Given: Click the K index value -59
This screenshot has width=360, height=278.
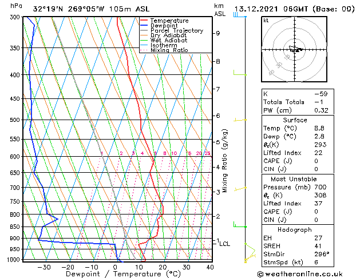Looking at the screenshot, I should pos(321,94).
